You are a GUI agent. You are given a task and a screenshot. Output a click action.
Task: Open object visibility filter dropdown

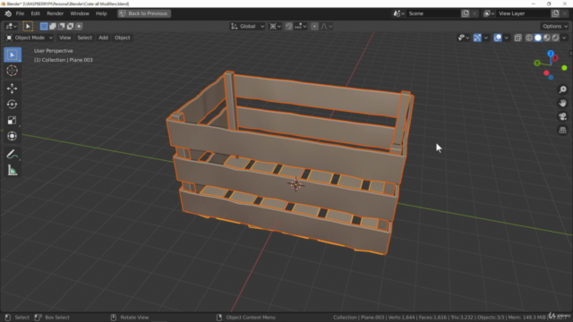[464, 38]
